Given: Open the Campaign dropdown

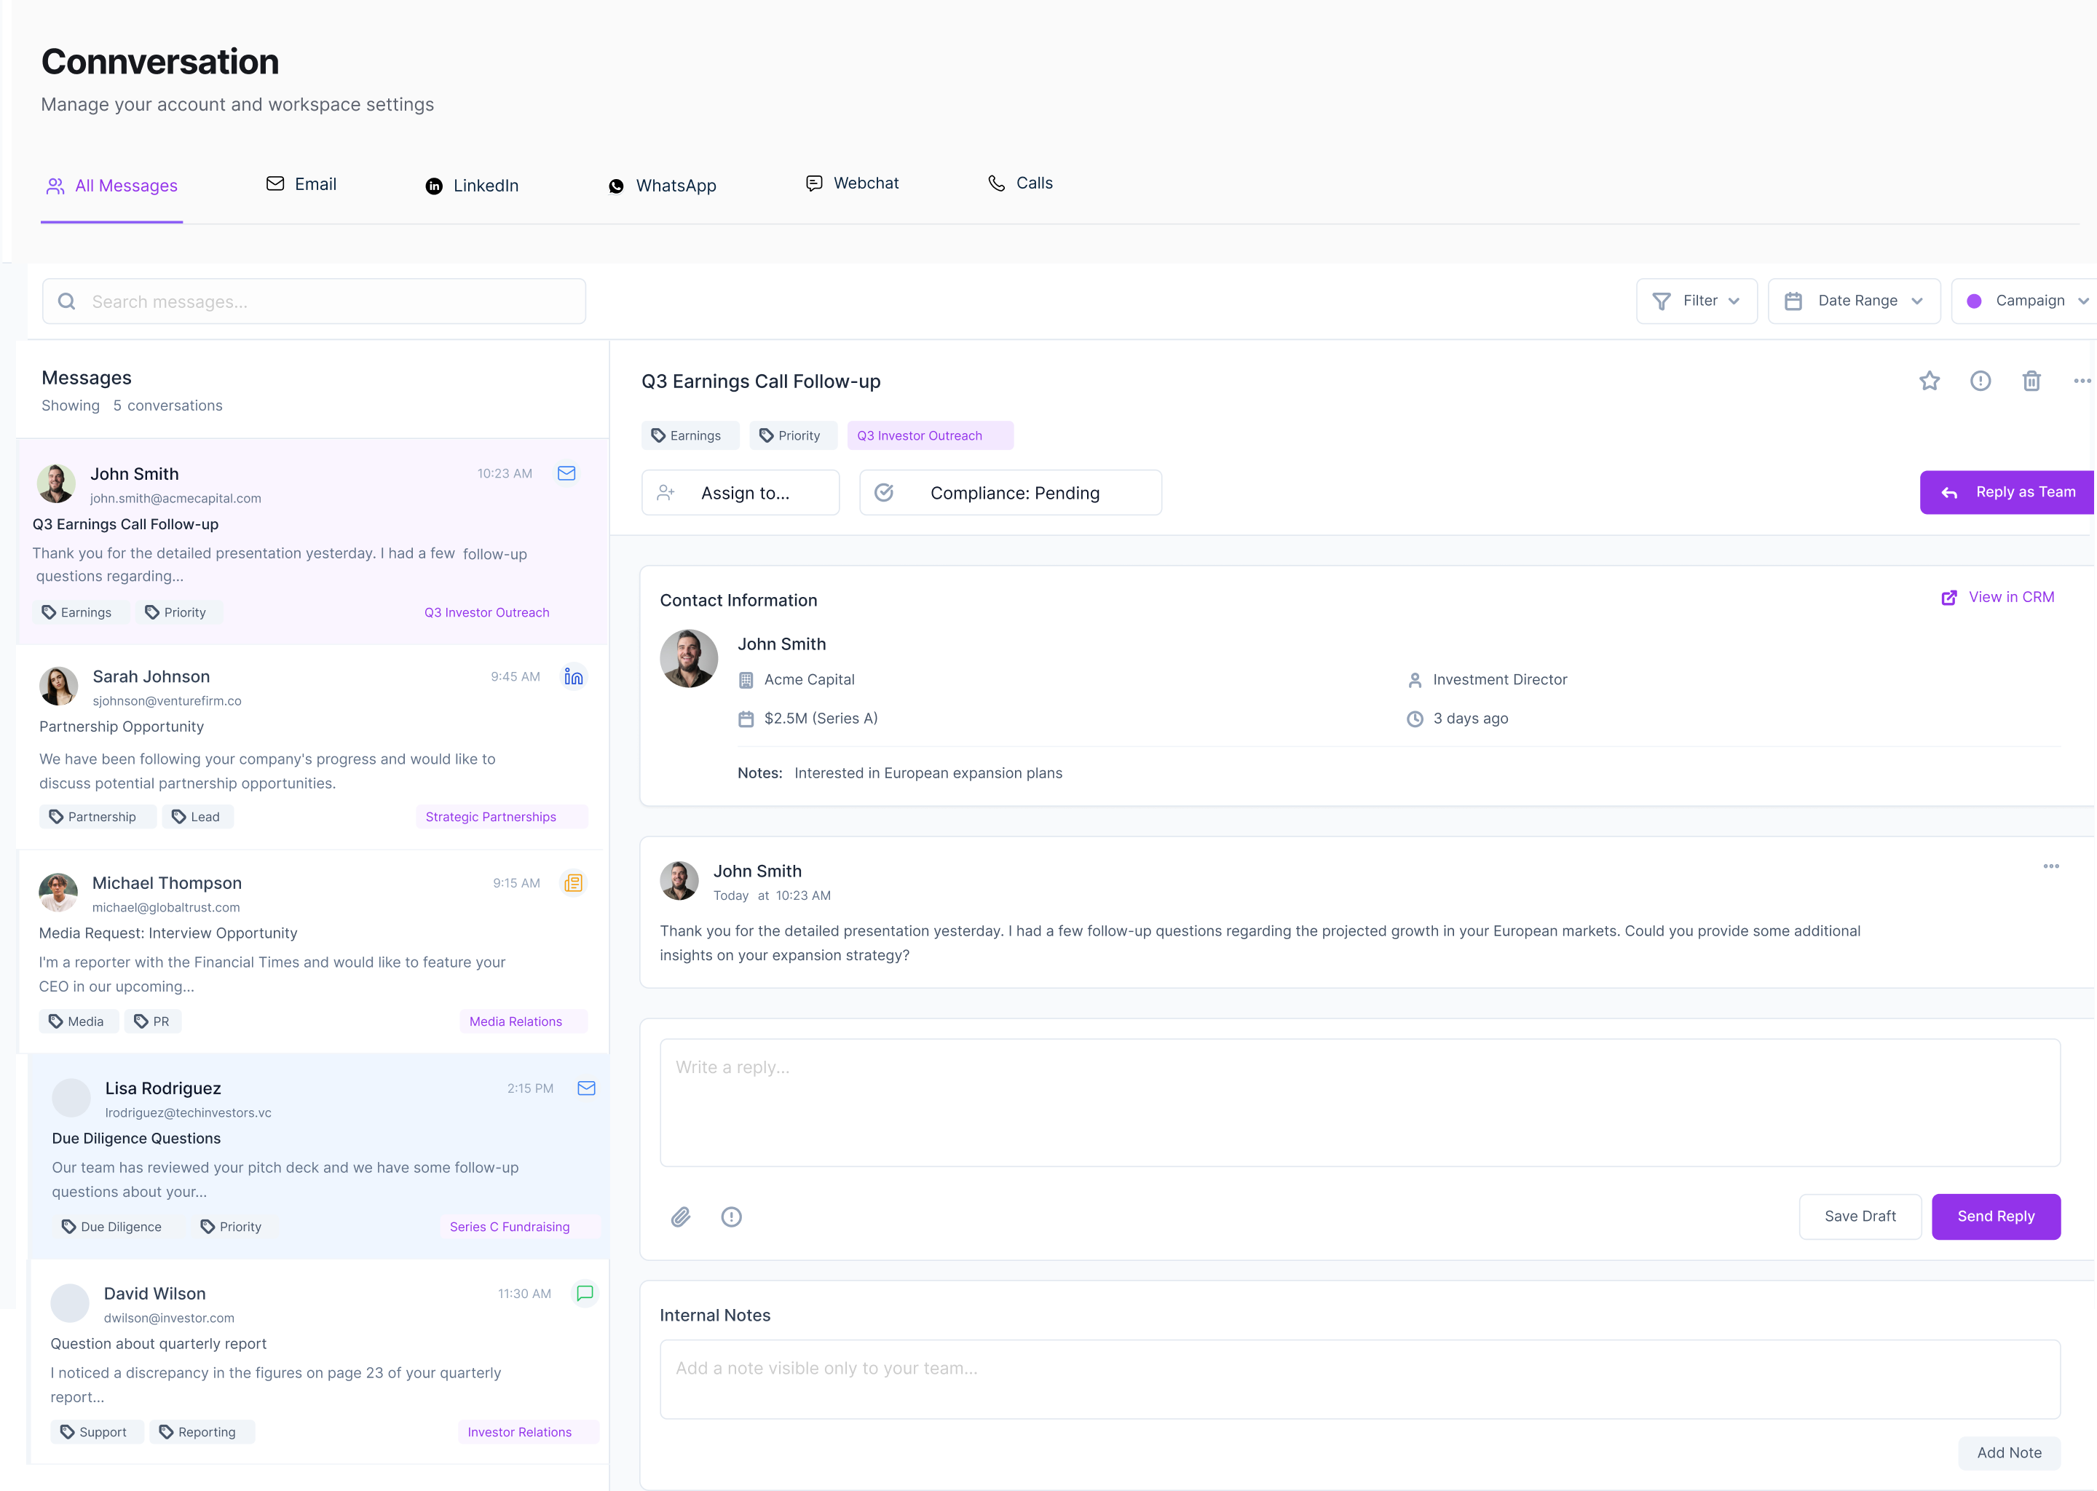Looking at the screenshot, I should (2030, 300).
